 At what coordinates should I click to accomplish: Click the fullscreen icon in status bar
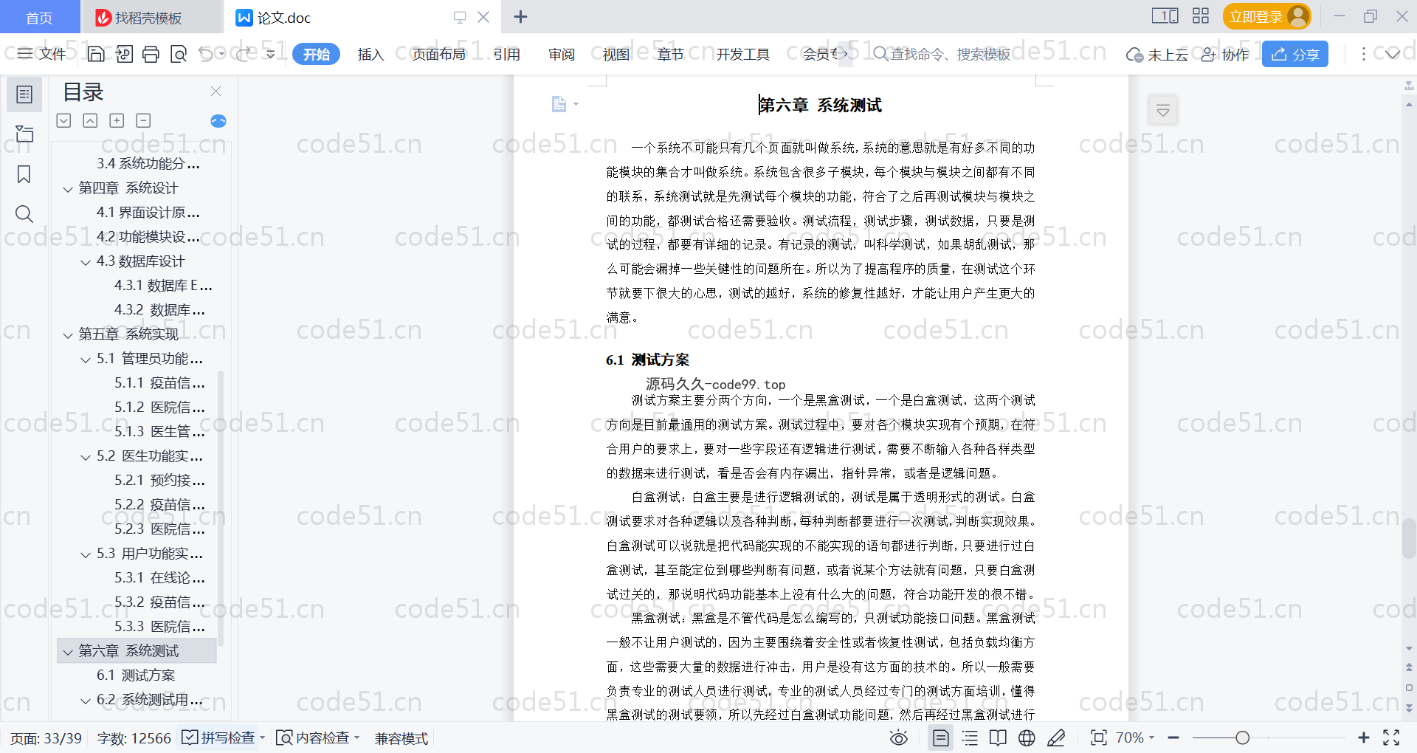click(1391, 737)
